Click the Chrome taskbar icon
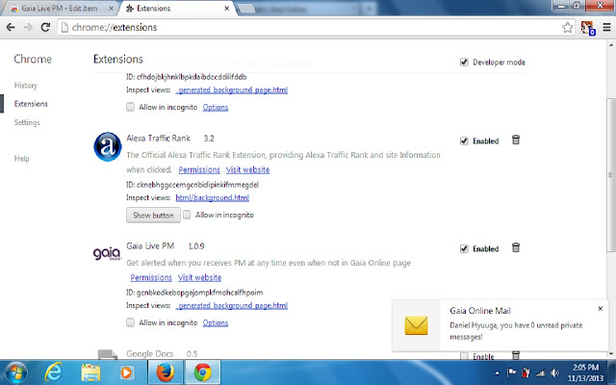 pos(202,372)
